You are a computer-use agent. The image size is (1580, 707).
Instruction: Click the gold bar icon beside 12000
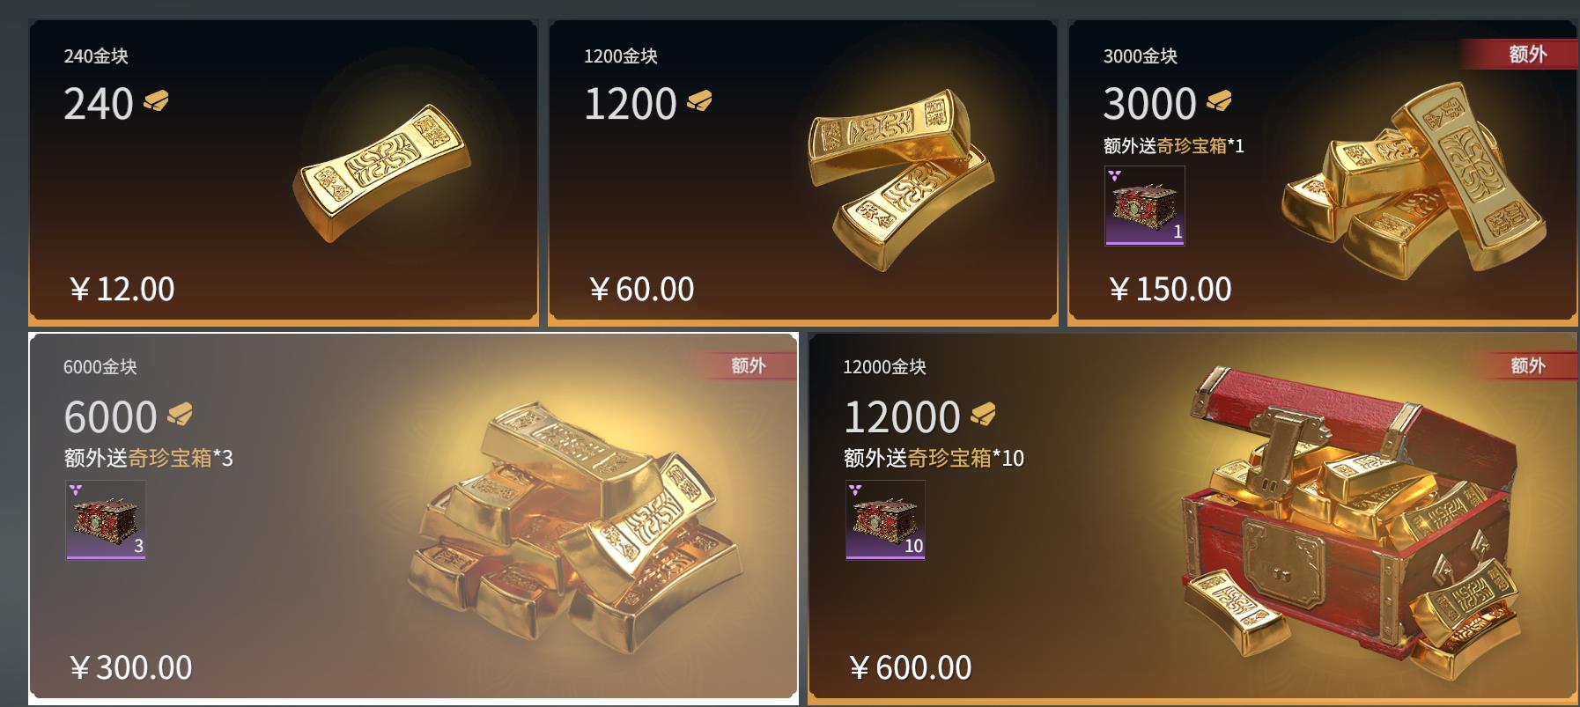pyautogui.click(x=983, y=414)
